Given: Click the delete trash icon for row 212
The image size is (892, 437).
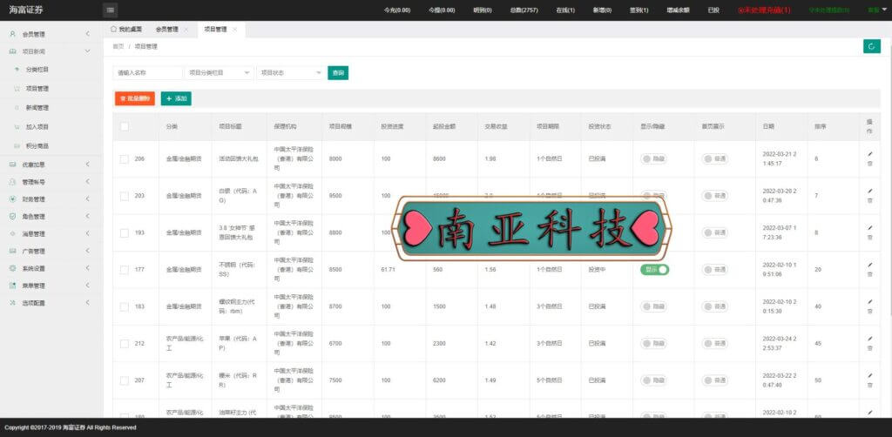Looking at the screenshot, I should pos(869,348).
